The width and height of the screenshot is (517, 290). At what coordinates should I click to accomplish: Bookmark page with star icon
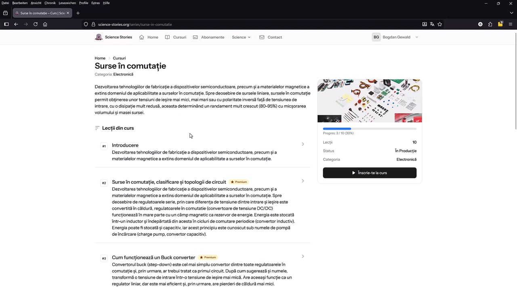click(440, 24)
